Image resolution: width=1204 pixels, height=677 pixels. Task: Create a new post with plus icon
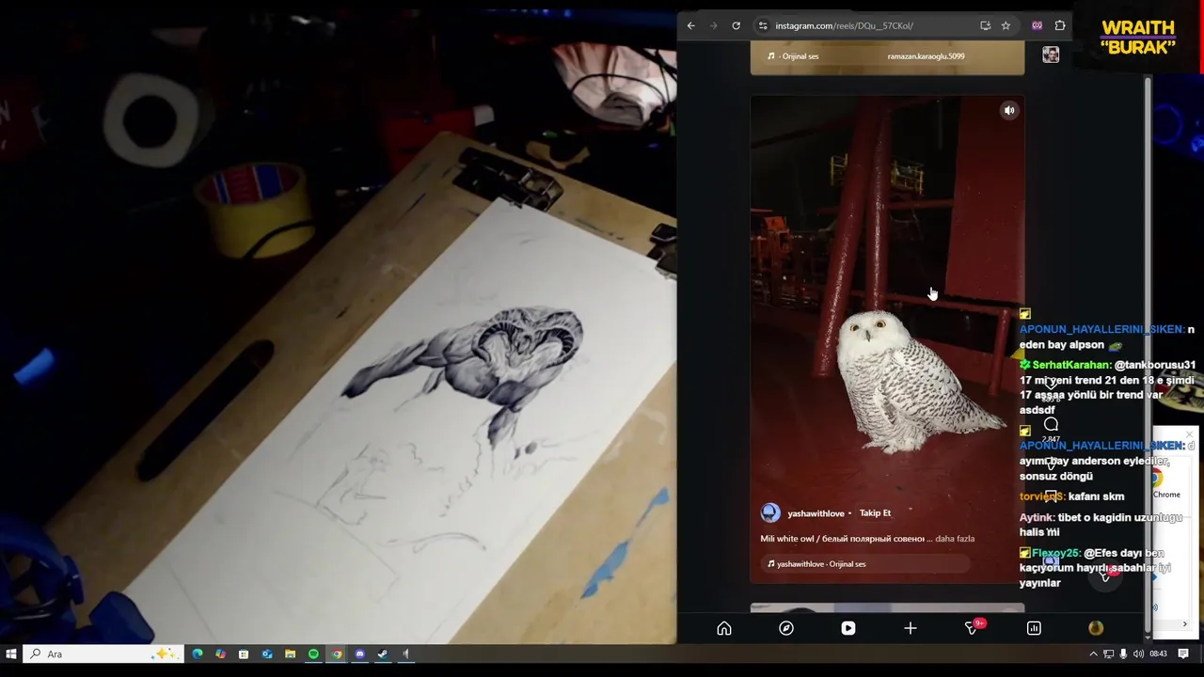coord(911,628)
